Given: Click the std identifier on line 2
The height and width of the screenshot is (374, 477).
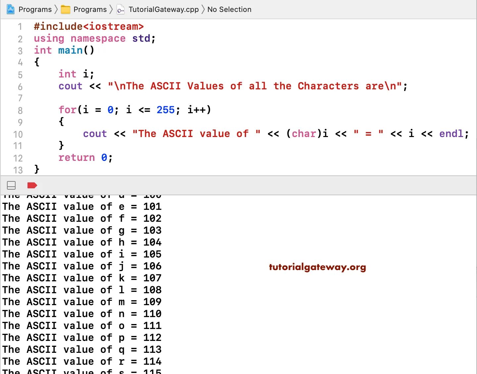Looking at the screenshot, I should [141, 38].
